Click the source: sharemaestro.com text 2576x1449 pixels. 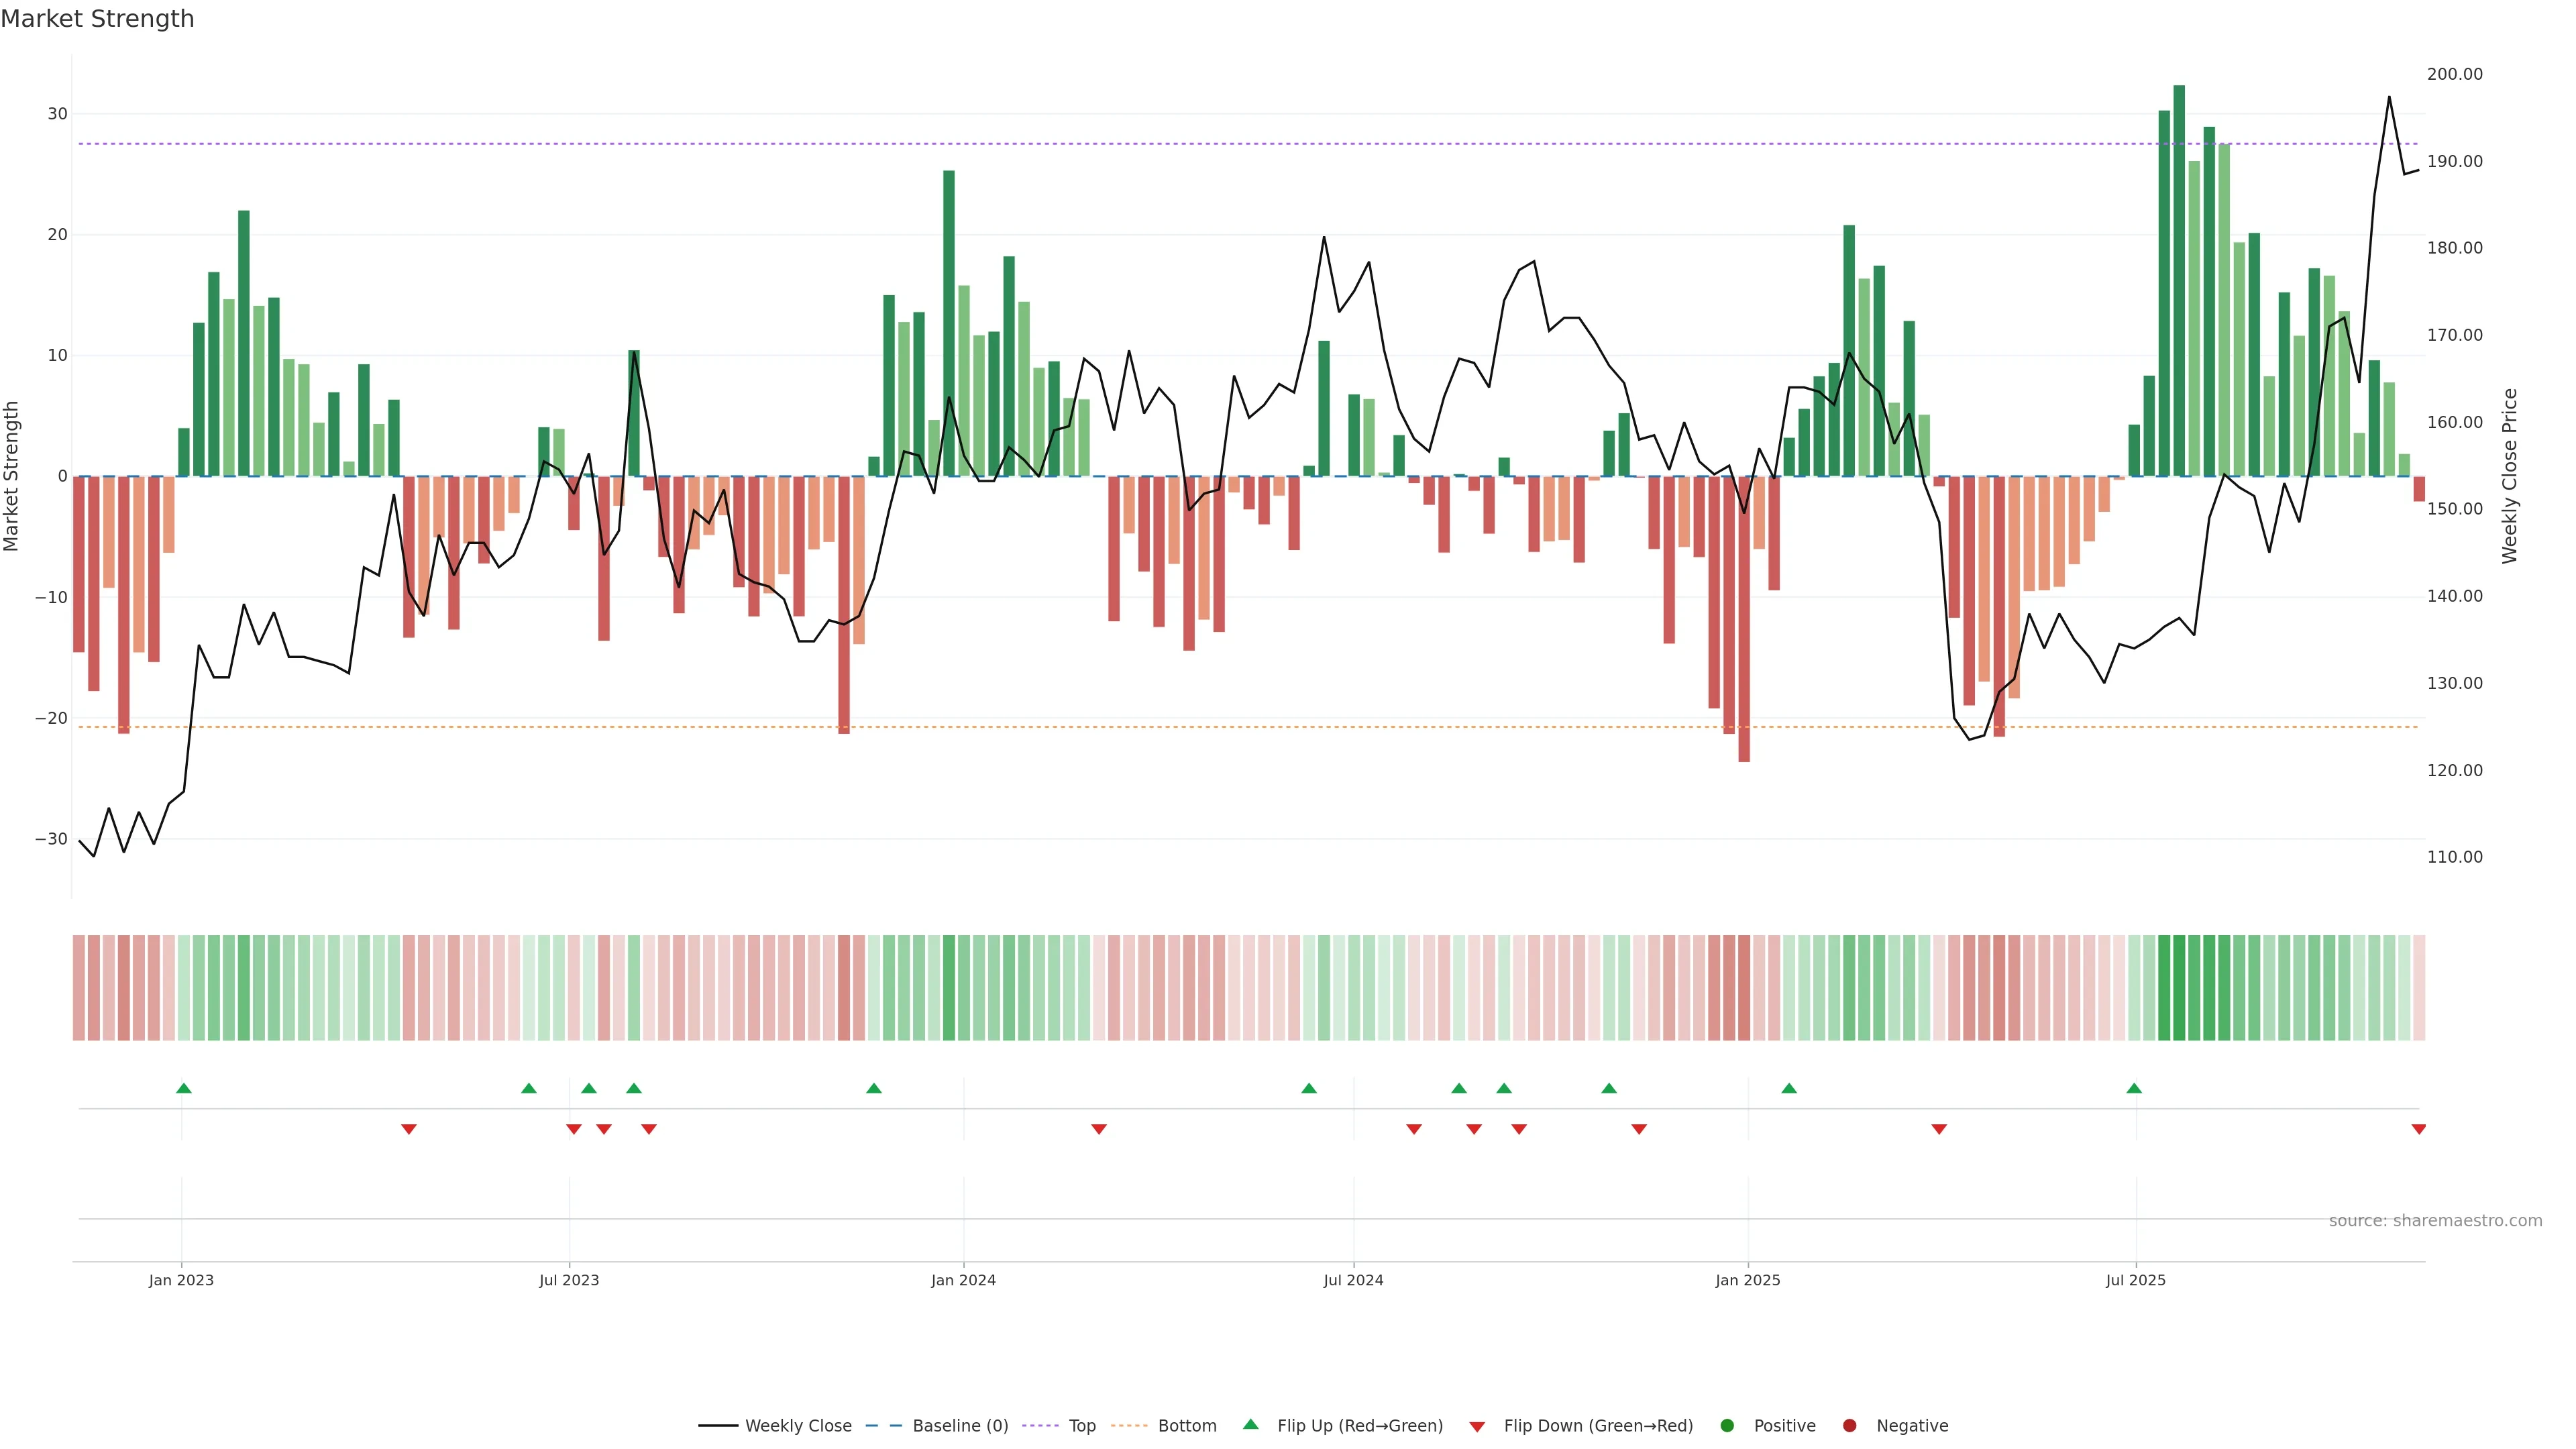pyautogui.click(x=2435, y=1221)
